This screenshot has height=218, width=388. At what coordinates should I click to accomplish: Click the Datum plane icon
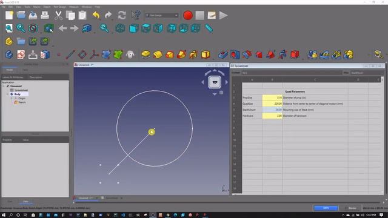coord(82,54)
